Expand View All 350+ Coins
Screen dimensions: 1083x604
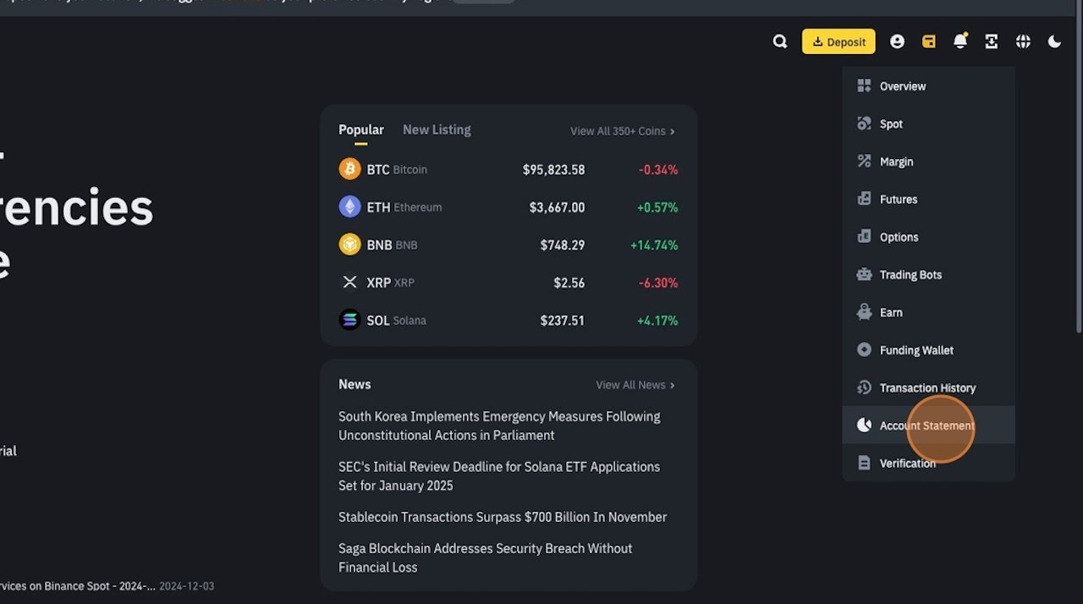tap(622, 131)
